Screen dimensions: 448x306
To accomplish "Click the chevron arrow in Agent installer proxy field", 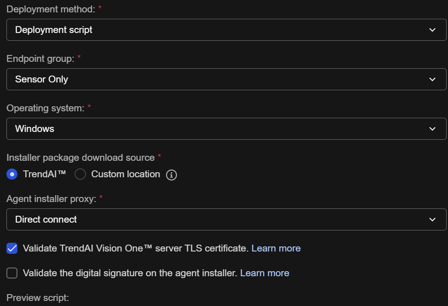I will pos(432,219).
